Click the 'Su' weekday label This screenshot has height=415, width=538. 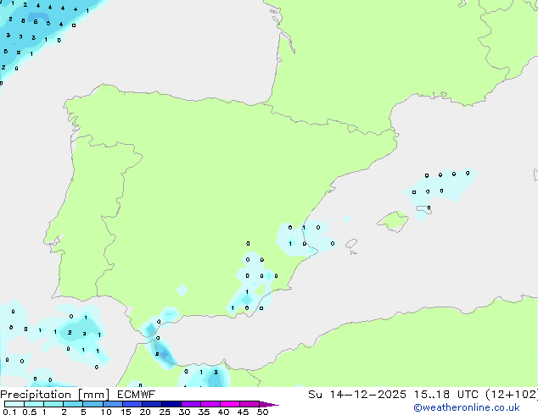point(315,395)
